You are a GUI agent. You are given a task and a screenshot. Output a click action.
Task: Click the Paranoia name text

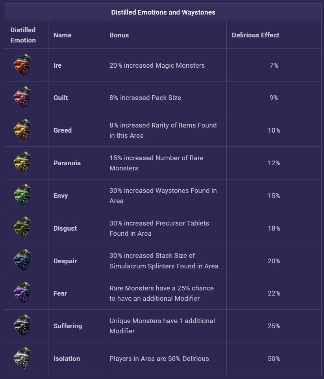pyautogui.click(x=67, y=163)
